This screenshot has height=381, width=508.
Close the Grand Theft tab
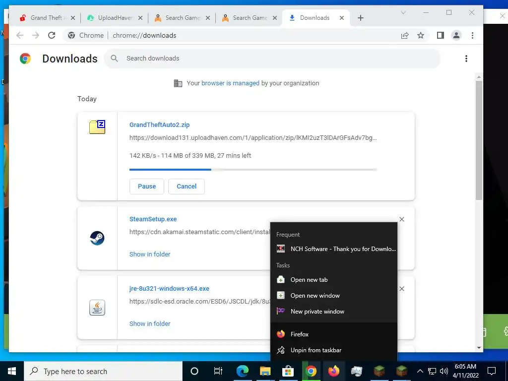(73, 18)
